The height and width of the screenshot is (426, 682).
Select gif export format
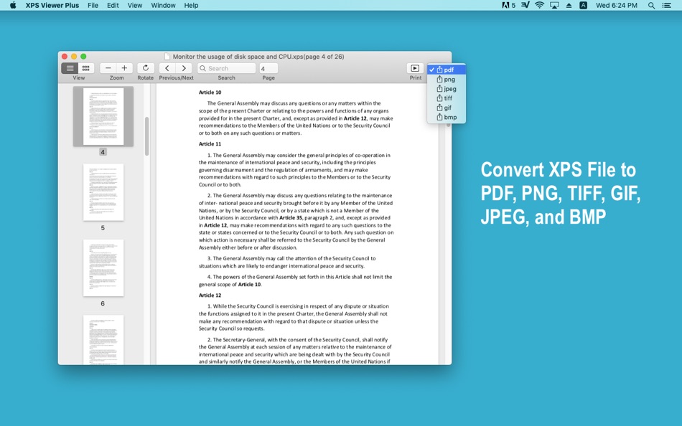pyautogui.click(x=447, y=108)
